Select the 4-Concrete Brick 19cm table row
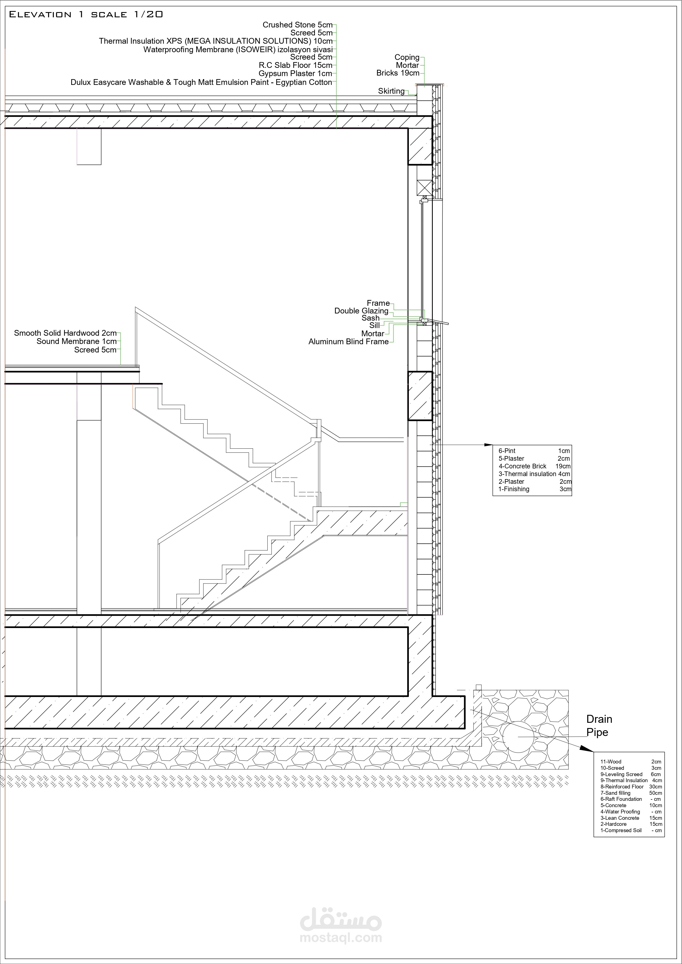This screenshot has height=964, width=682. point(534,466)
